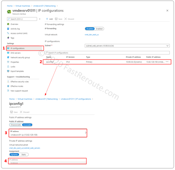Click the network interface resource icon
Screen dimensions: 175x170
pos(9,12)
